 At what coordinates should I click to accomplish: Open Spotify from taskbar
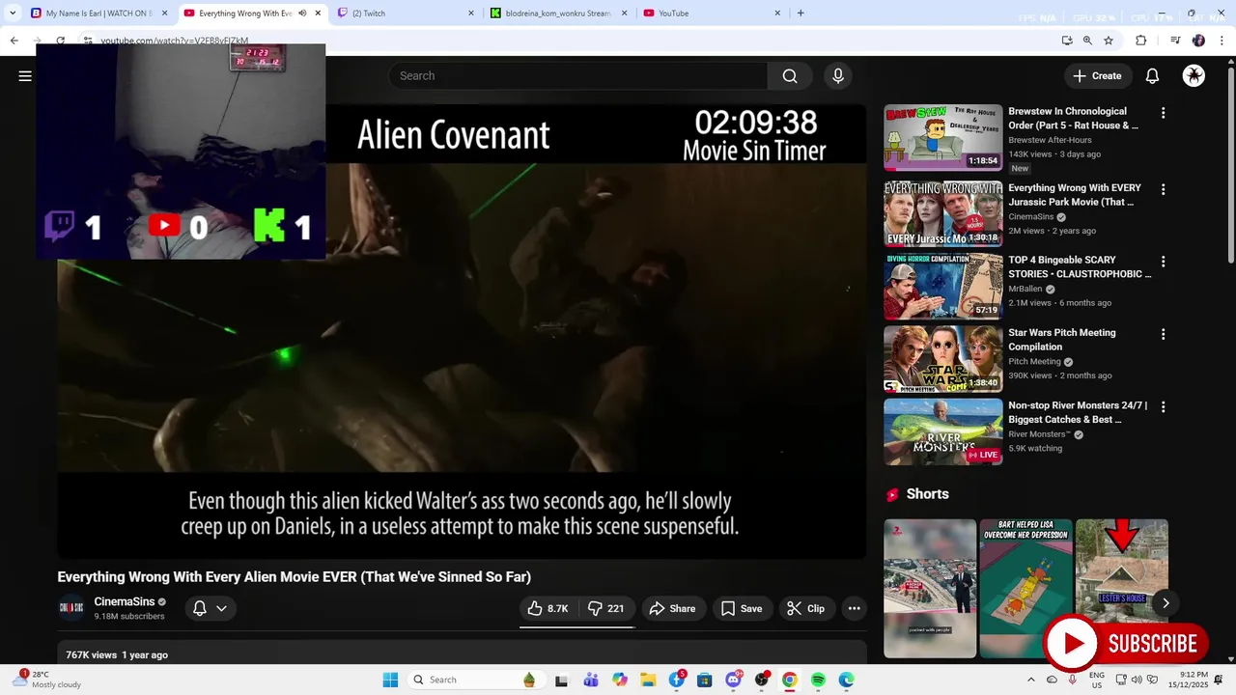coord(818,680)
